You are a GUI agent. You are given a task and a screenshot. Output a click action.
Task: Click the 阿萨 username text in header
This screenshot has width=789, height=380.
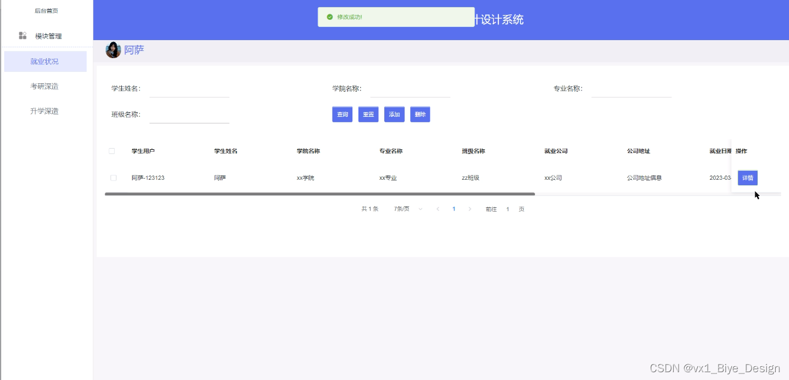coord(134,50)
